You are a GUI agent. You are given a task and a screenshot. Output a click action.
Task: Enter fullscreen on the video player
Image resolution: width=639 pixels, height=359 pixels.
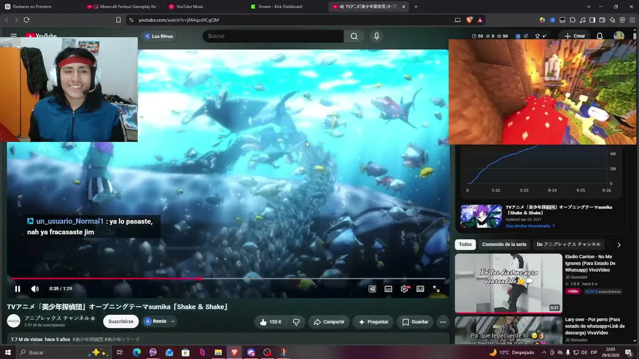(436, 289)
